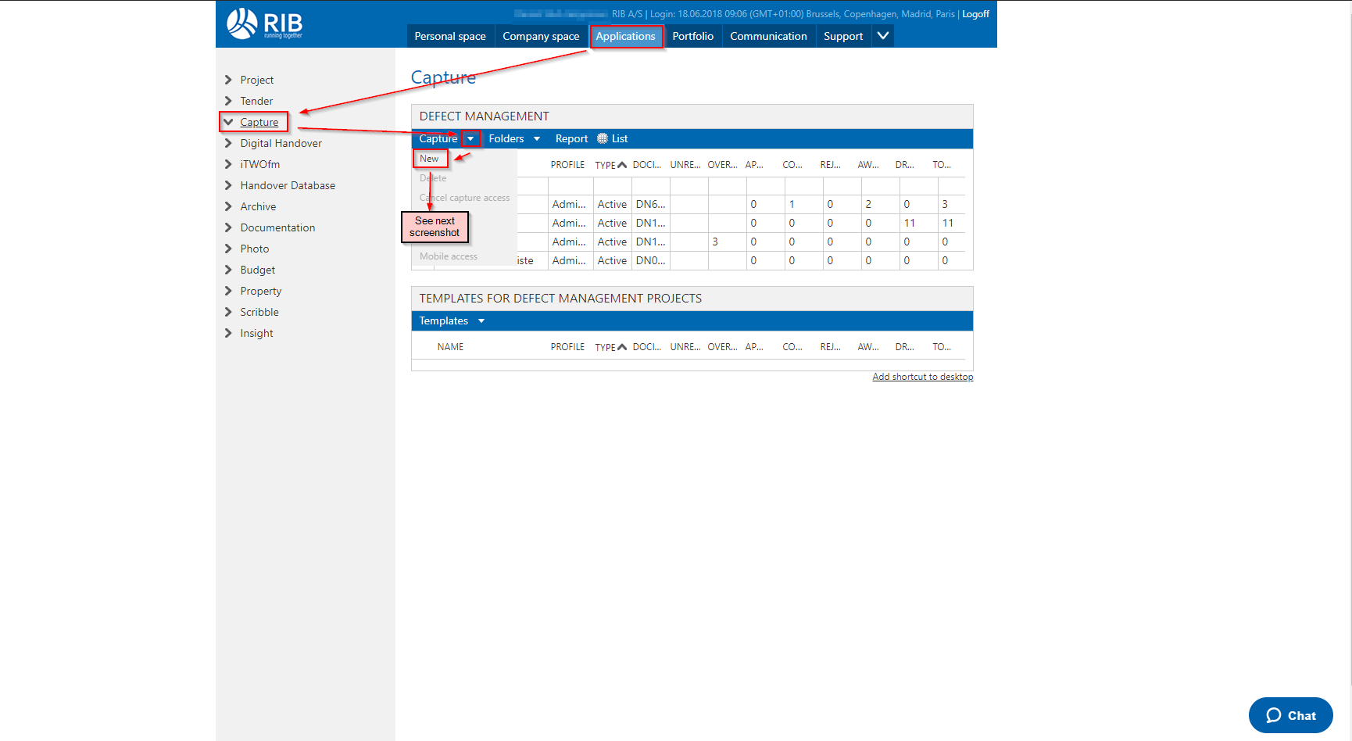Click Add shortcut to desktop link

click(x=922, y=377)
